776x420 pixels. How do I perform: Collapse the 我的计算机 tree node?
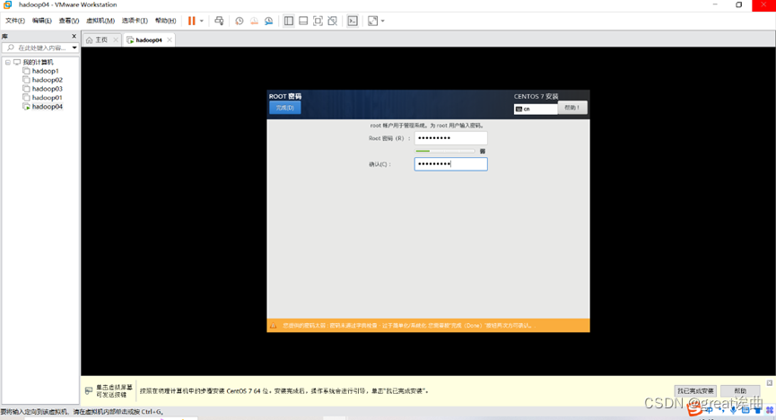(x=8, y=63)
